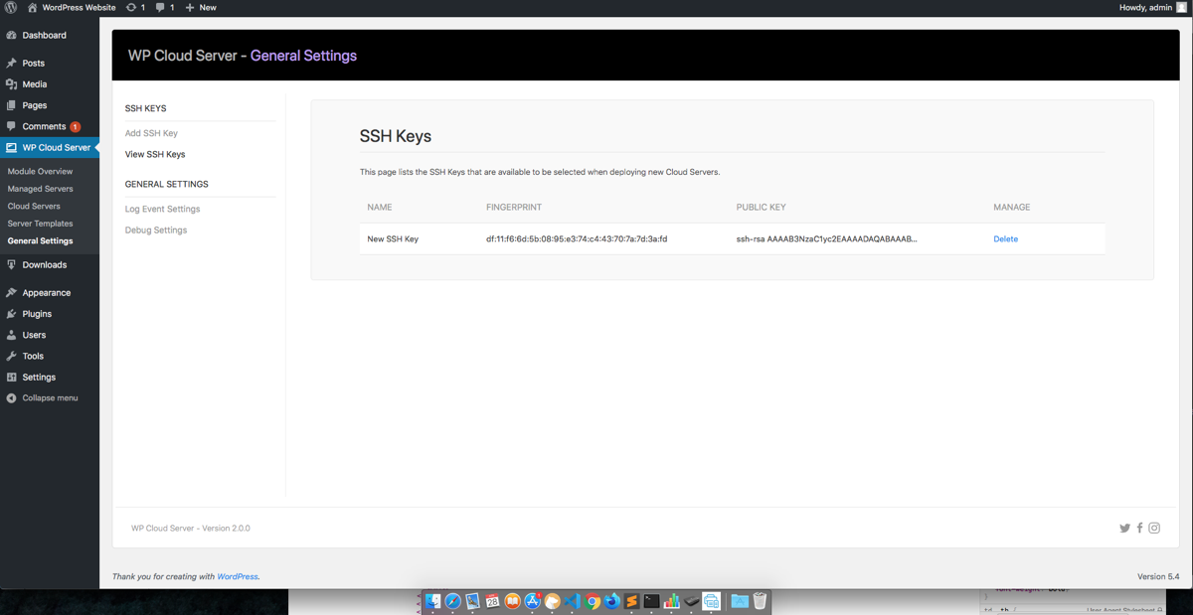Open the comments bubble in admin bar
Image resolution: width=1193 pixels, height=615 pixels.
click(165, 7)
